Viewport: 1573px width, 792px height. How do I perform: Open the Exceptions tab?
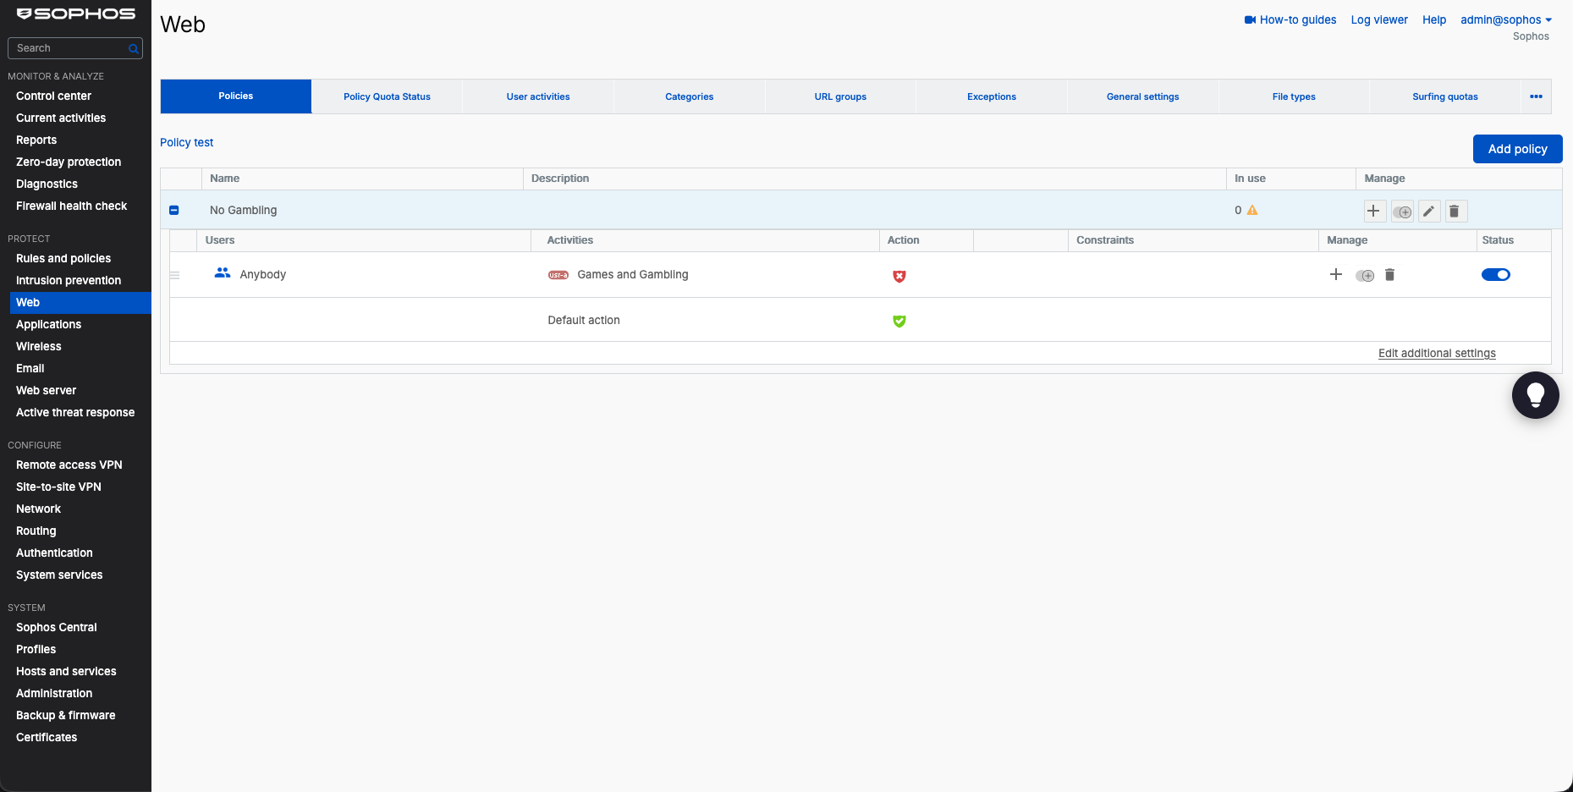(992, 96)
